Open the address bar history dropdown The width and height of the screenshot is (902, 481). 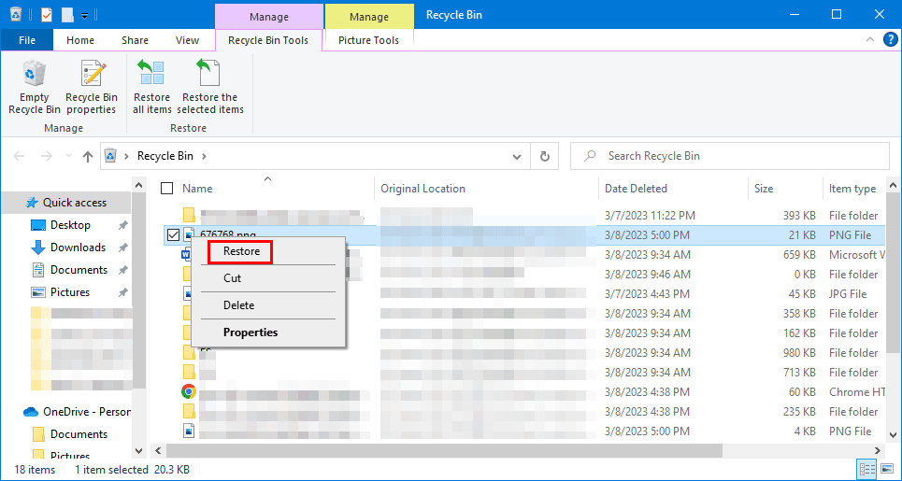point(518,156)
